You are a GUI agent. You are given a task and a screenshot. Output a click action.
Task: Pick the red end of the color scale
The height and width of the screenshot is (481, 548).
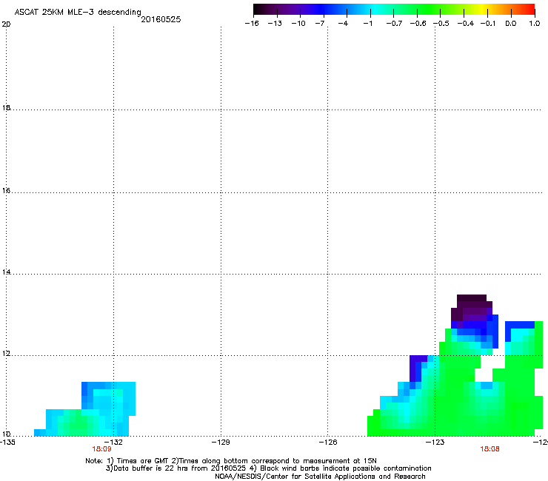pos(528,9)
